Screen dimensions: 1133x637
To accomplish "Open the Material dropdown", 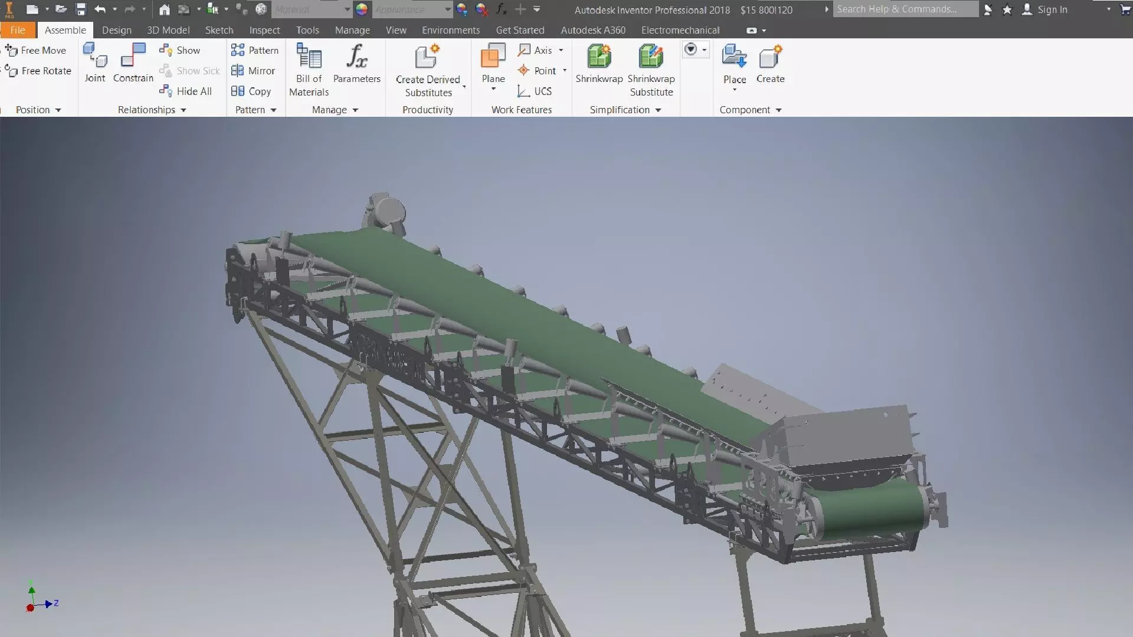I will pyautogui.click(x=347, y=9).
